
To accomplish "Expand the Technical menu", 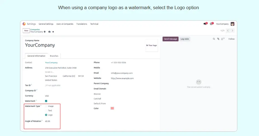I will click(94, 24).
